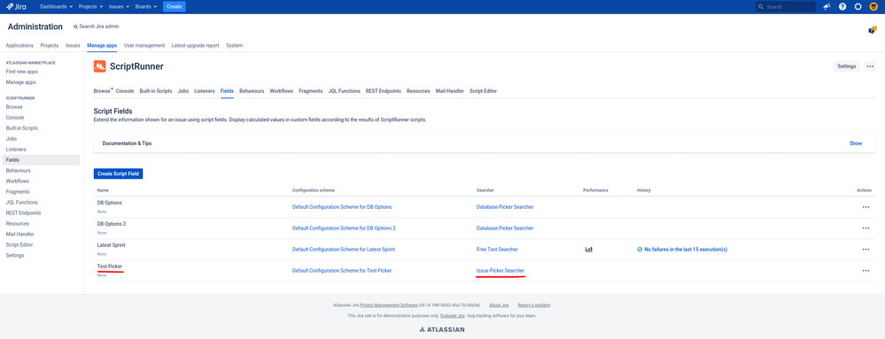Switch to the User management tab
The height and width of the screenshot is (339, 885).
[144, 46]
